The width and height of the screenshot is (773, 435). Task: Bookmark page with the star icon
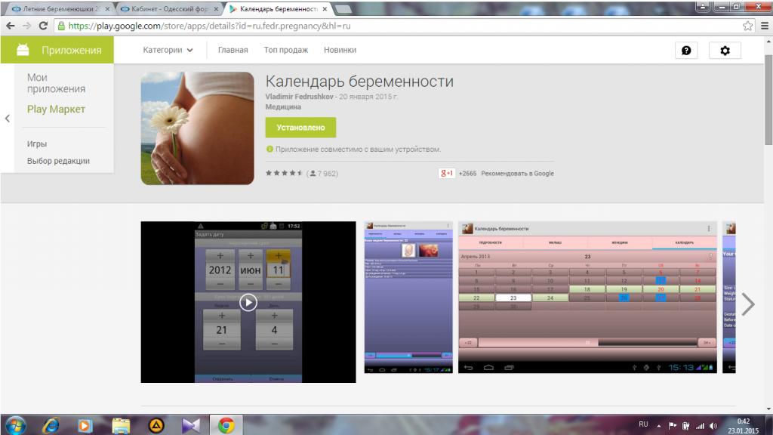[747, 25]
